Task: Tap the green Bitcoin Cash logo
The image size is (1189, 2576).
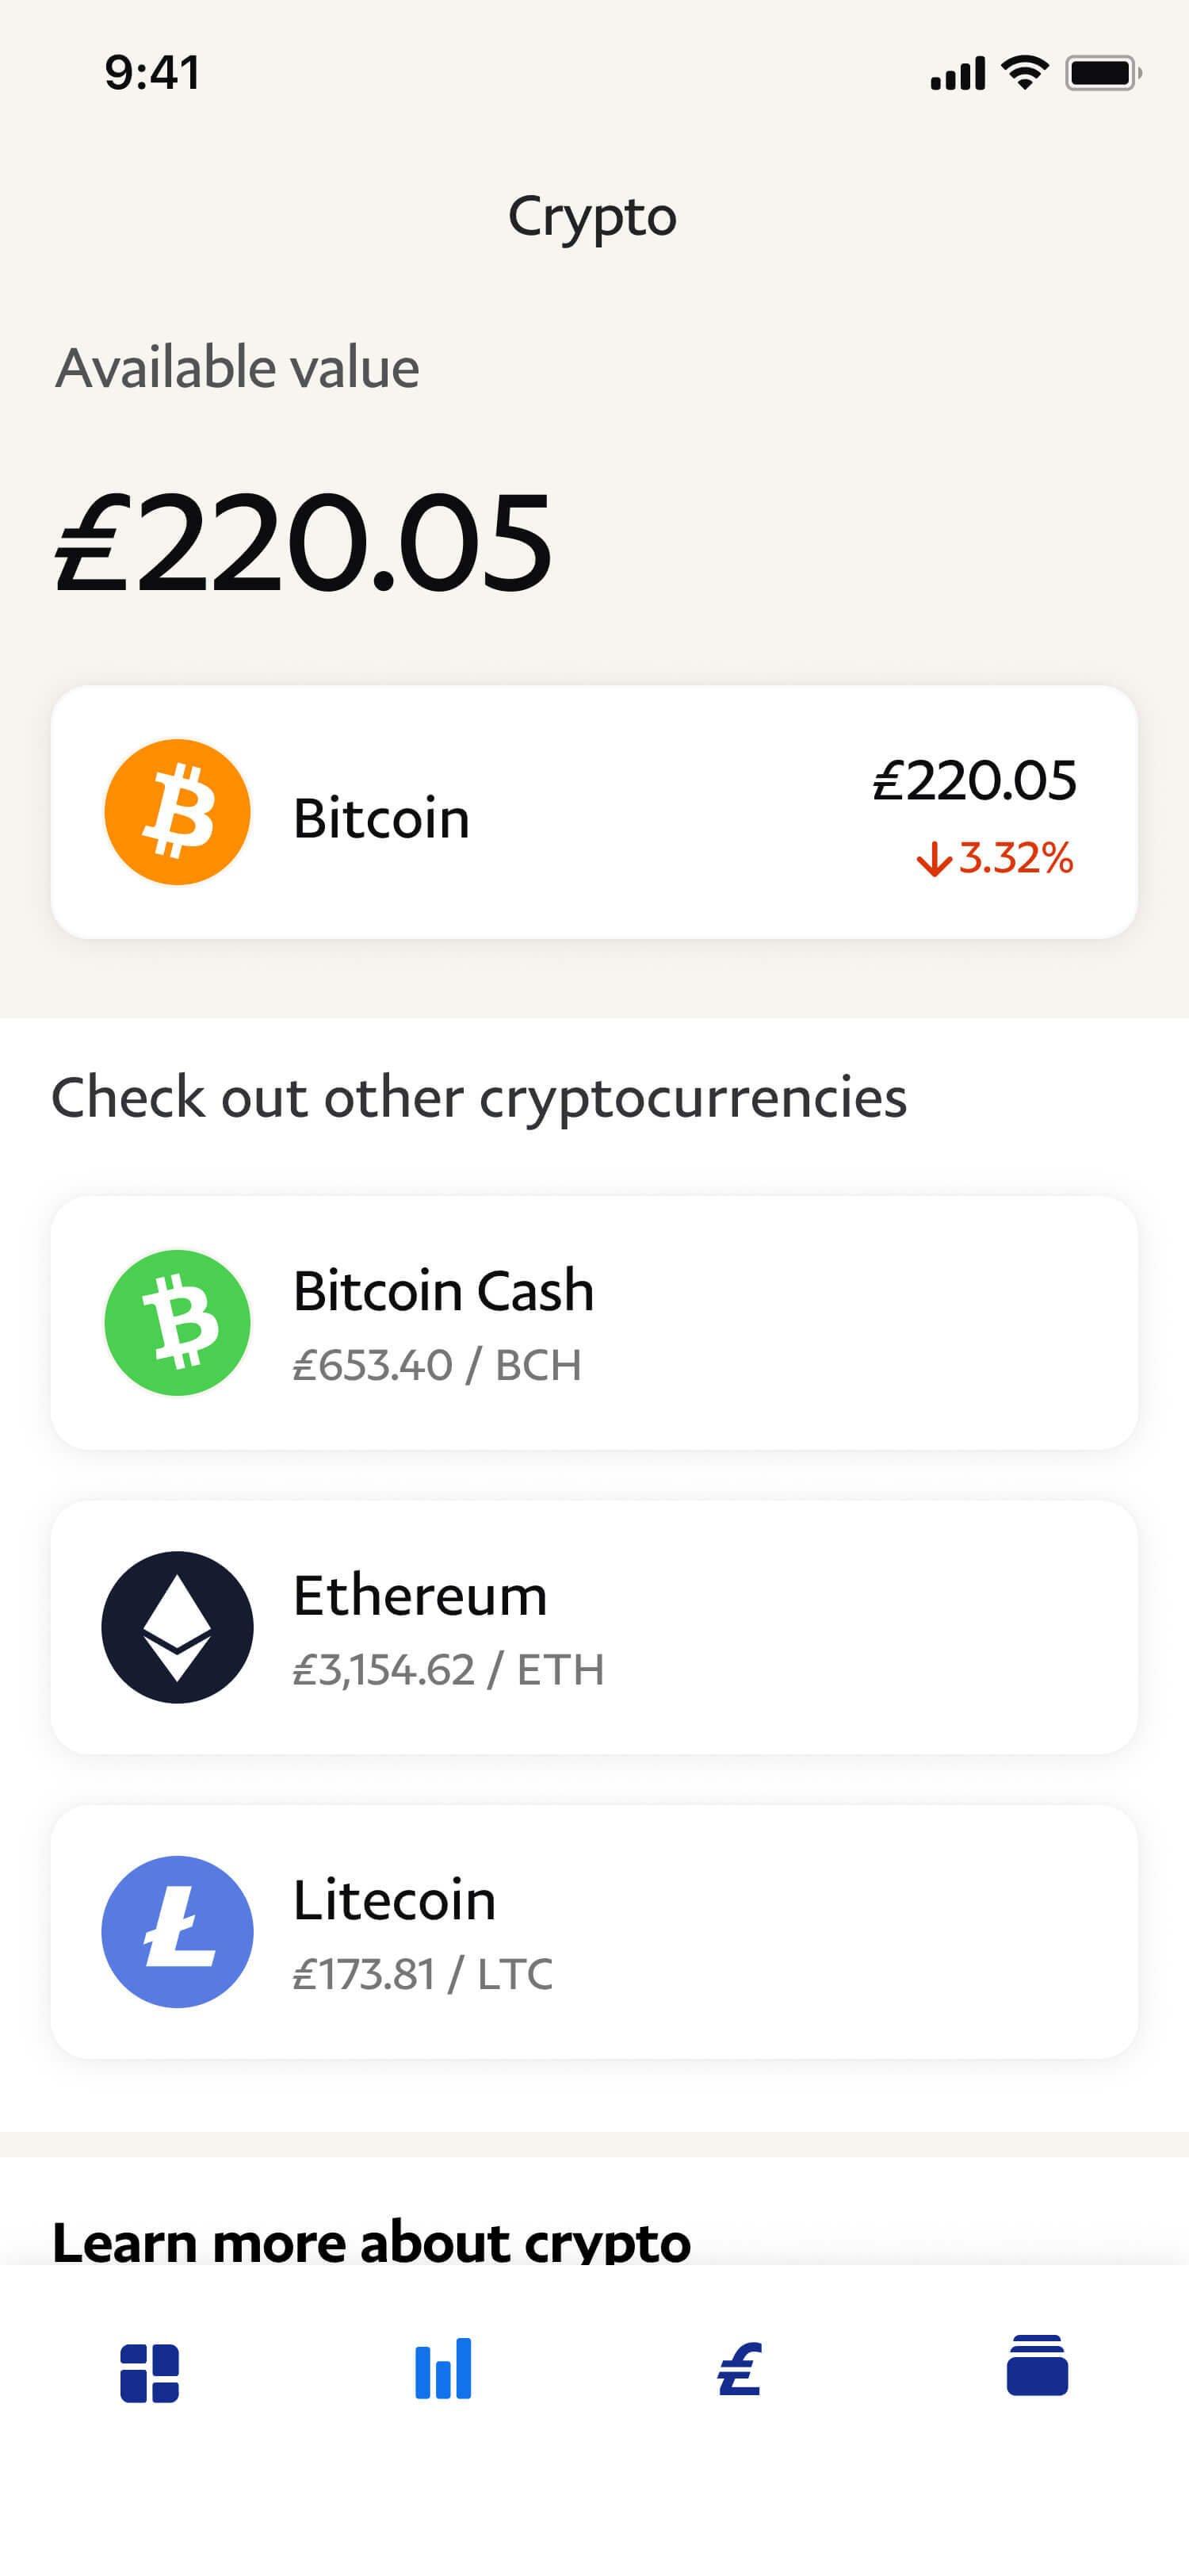Action: tap(177, 1322)
